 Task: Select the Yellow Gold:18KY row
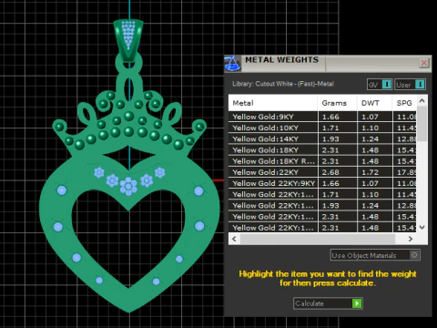tap(322, 150)
